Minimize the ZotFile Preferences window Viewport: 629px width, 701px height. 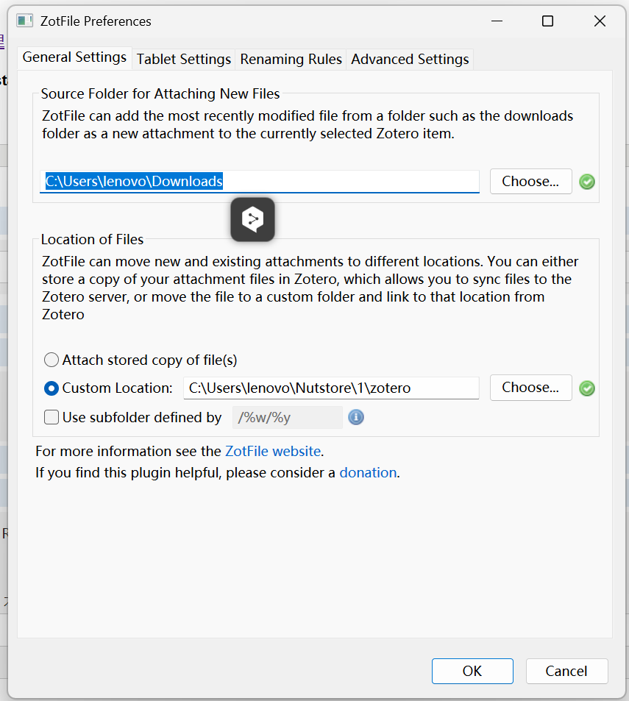coord(497,21)
